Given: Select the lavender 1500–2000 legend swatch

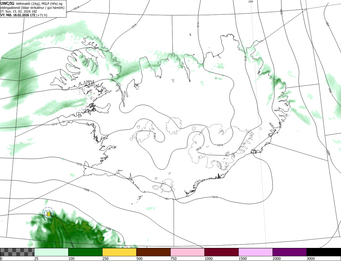Looking at the screenshot, I should (x=256, y=252).
